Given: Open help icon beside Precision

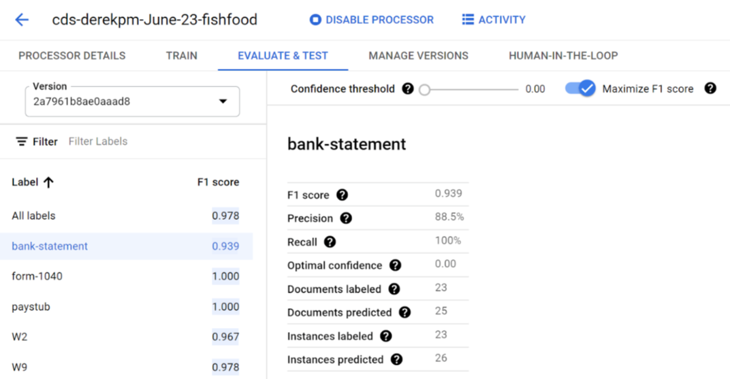Looking at the screenshot, I should tap(346, 218).
